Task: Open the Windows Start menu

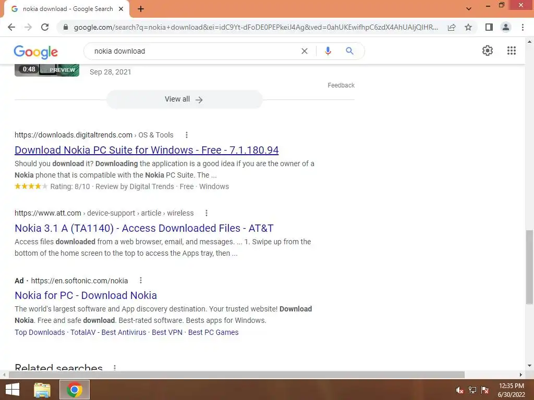Action: 13,390
